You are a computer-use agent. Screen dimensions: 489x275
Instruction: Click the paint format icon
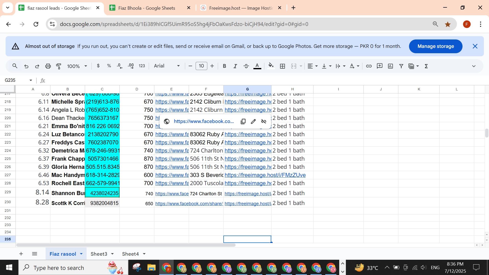point(59,66)
